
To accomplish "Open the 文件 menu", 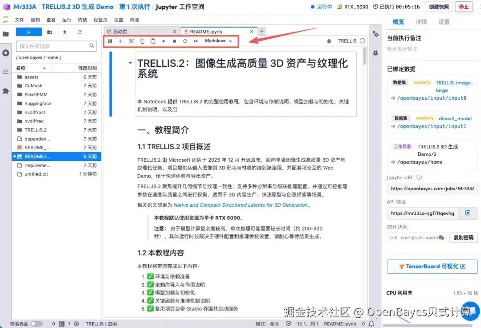I will (20, 20).
